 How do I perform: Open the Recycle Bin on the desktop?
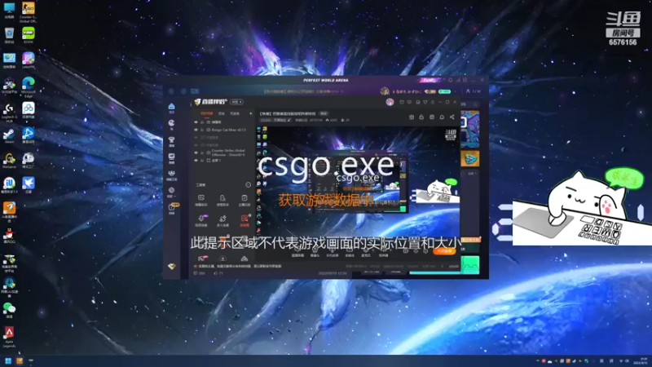9,33
